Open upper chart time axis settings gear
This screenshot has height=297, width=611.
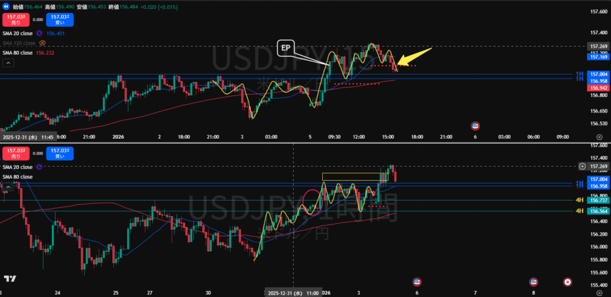click(598, 137)
